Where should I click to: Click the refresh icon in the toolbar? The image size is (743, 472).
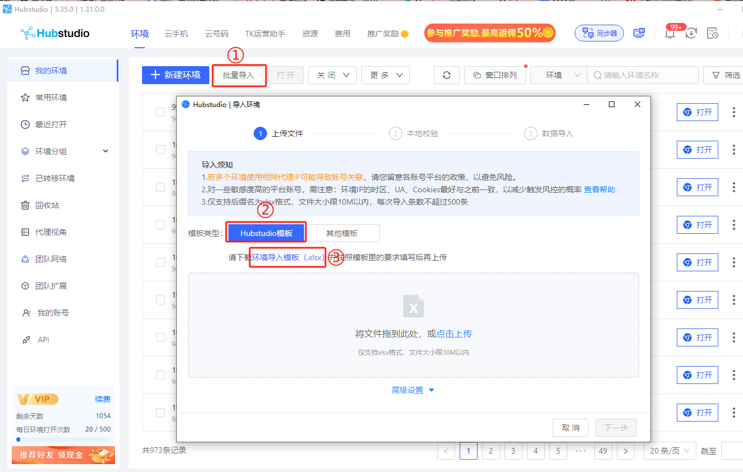447,75
